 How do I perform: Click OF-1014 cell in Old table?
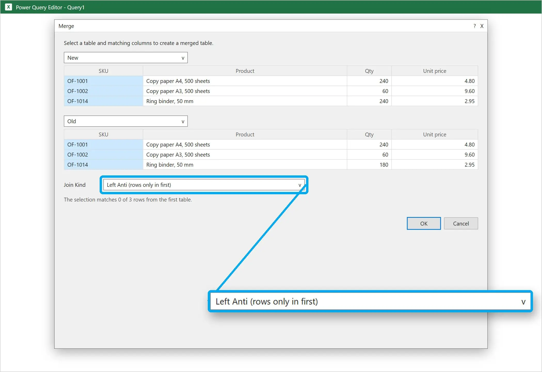click(x=103, y=165)
